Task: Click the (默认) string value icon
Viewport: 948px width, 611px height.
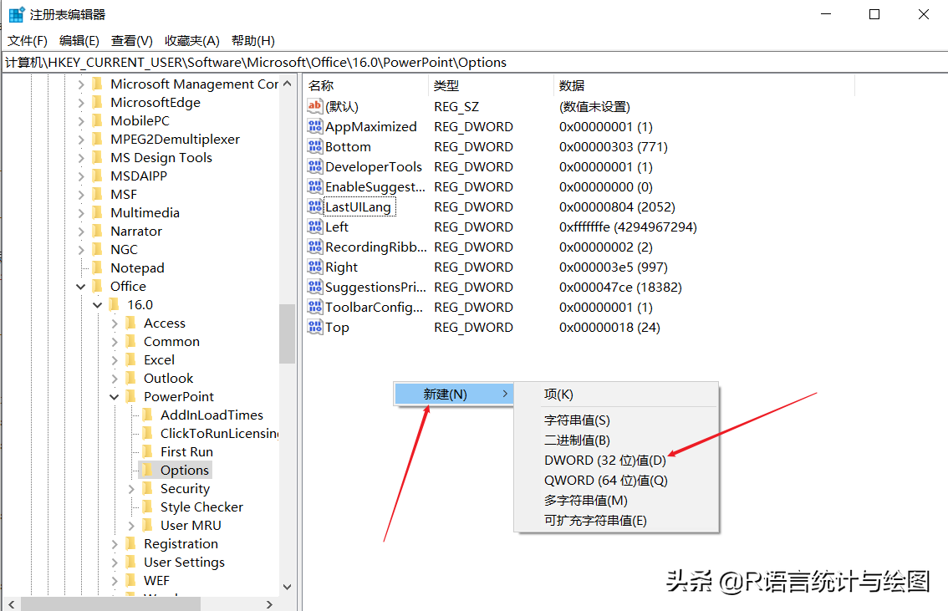Action: pos(315,106)
